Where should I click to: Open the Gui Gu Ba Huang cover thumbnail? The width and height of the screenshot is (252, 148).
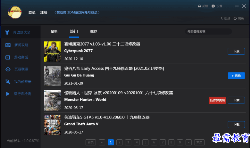coord(52,76)
